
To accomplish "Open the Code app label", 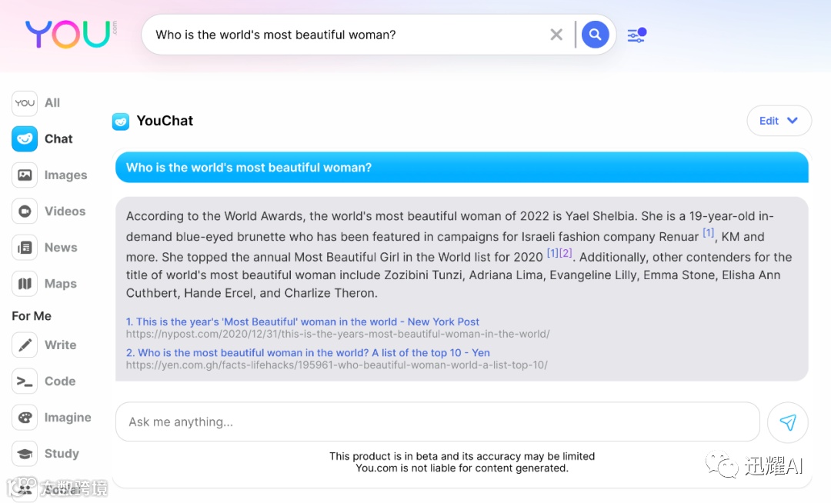I will coord(60,381).
